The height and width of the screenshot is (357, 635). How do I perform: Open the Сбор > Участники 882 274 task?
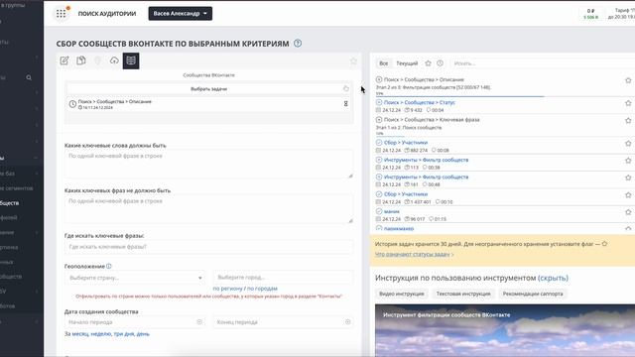point(406,143)
